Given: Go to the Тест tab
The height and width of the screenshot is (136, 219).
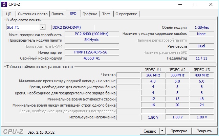Looking at the screenshot, I should [x=106, y=14].
